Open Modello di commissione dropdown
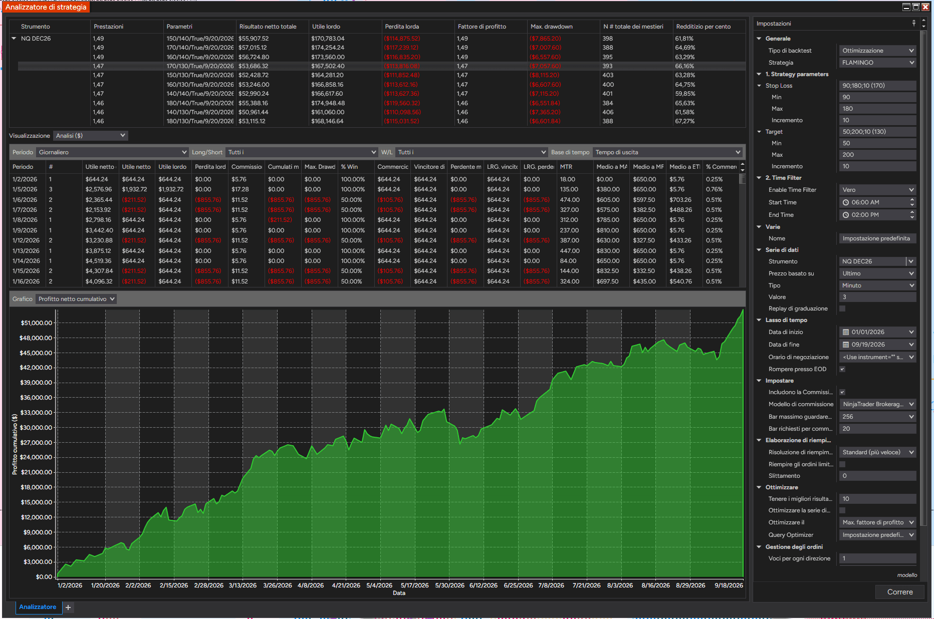The image size is (934, 619). 878,404
